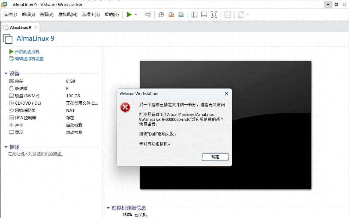Revert the virtual machine to its snapshot
This screenshot has width=349, height=218.
click(171, 14)
